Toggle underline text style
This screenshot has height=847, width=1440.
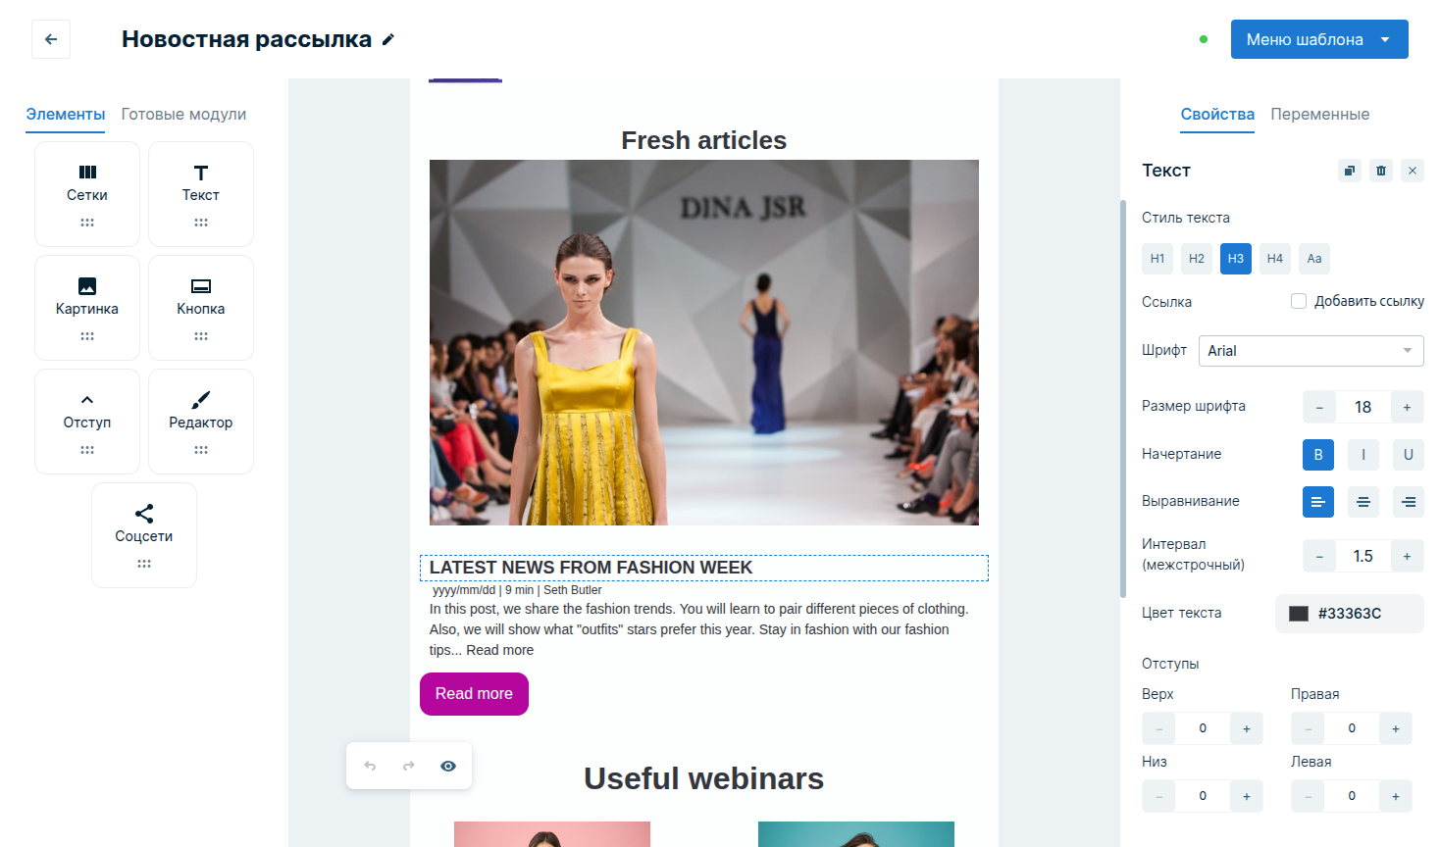pyautogui.click(x=1409, y=455)
